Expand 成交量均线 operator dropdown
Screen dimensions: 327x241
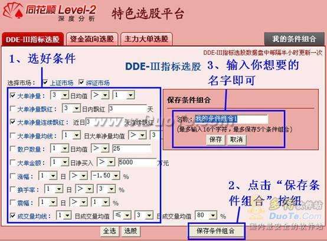pos(122,216)
